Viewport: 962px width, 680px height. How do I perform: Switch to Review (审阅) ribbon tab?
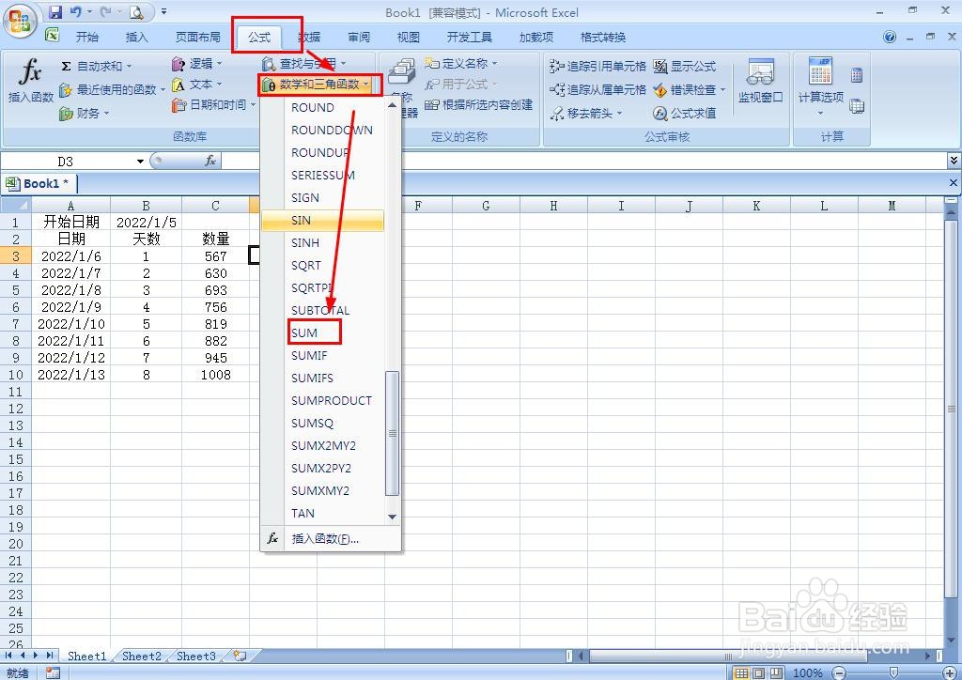[x=359, y=37]
